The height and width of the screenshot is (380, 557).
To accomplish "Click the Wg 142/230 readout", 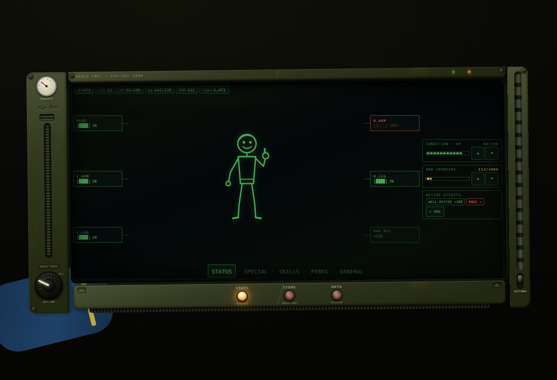I will 160,90.
